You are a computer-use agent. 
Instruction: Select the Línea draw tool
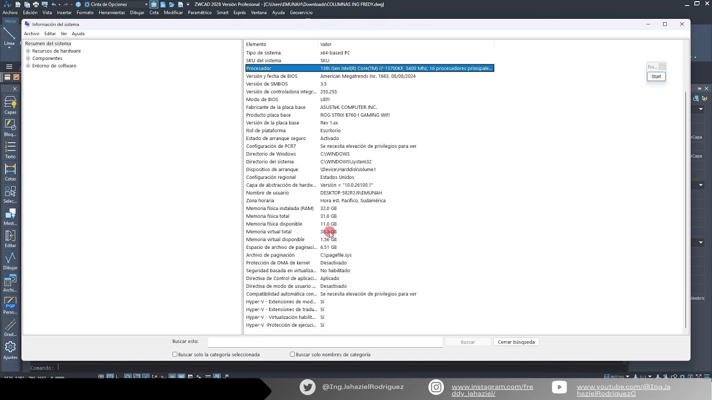click(x=9, y=36)
